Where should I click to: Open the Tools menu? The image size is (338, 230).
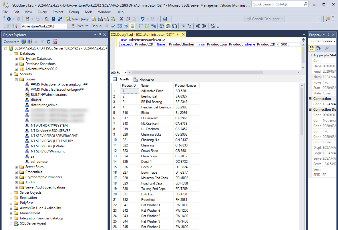tap(88, 12)
